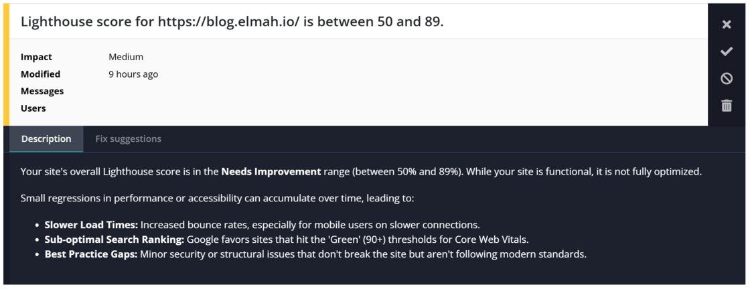The image size is (750, 291).
Task: Click the Lighthouse score issue title
Action: tap(232, 21)
